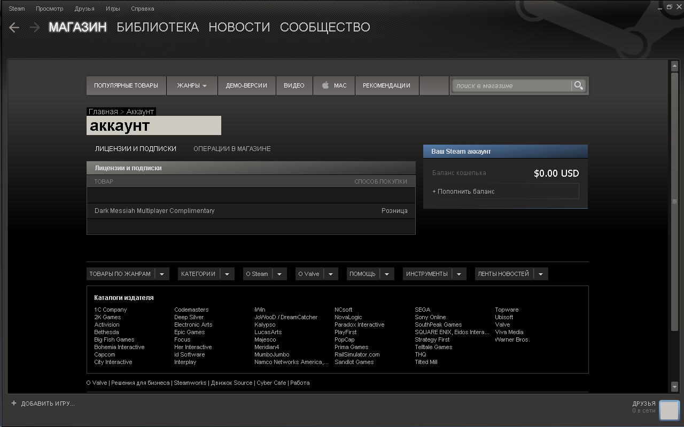The height and width of the screenshot is (427, 684).
Task: Expand the О Steam dropdown arrow
Action: (x=280, y=274)
